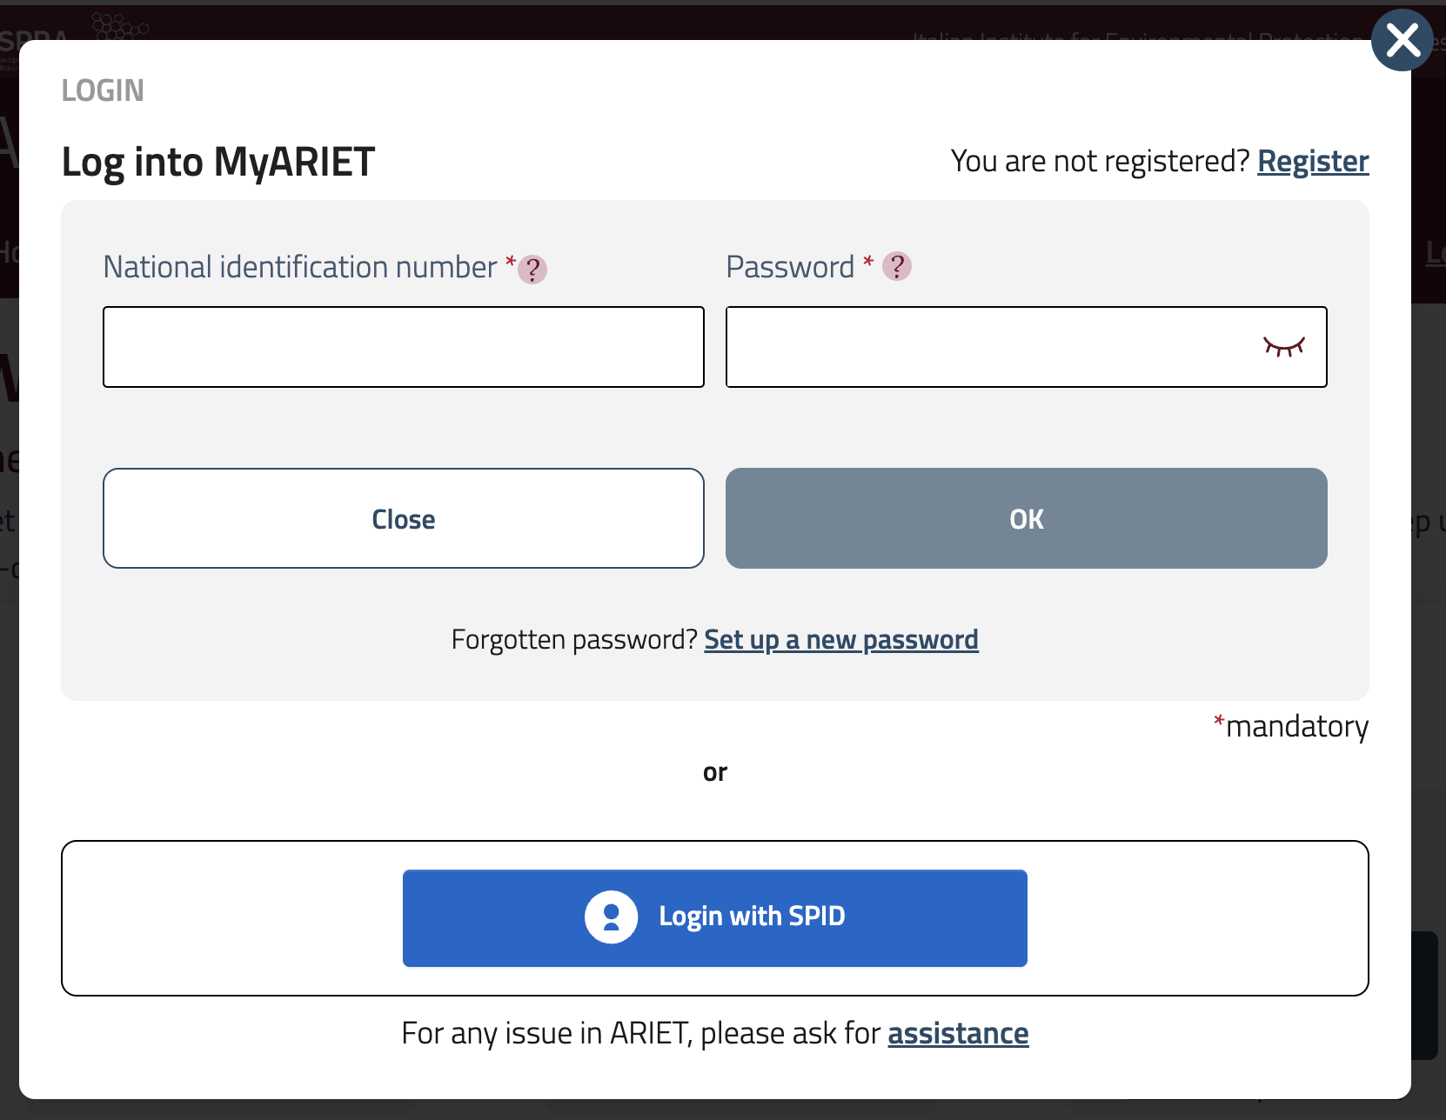Select Login with SPID

click(x=714, y=917)
